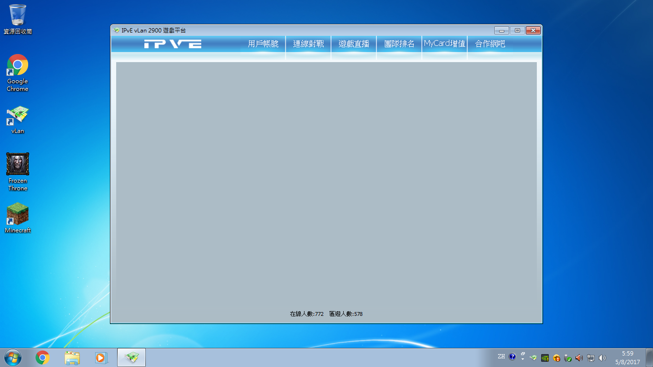The image size is (653, 367).
Task: Open the white speaker volume icon
Action: pos(602,357)
